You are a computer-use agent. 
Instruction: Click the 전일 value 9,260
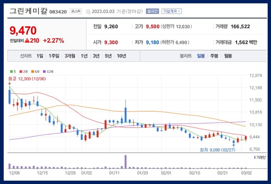point(111,27)
